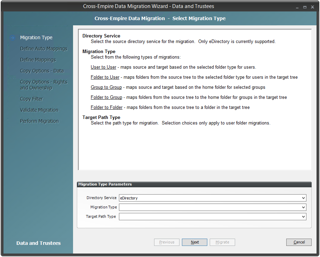Click the Directory Service field label
320x257 pixels.
[102, 198]
